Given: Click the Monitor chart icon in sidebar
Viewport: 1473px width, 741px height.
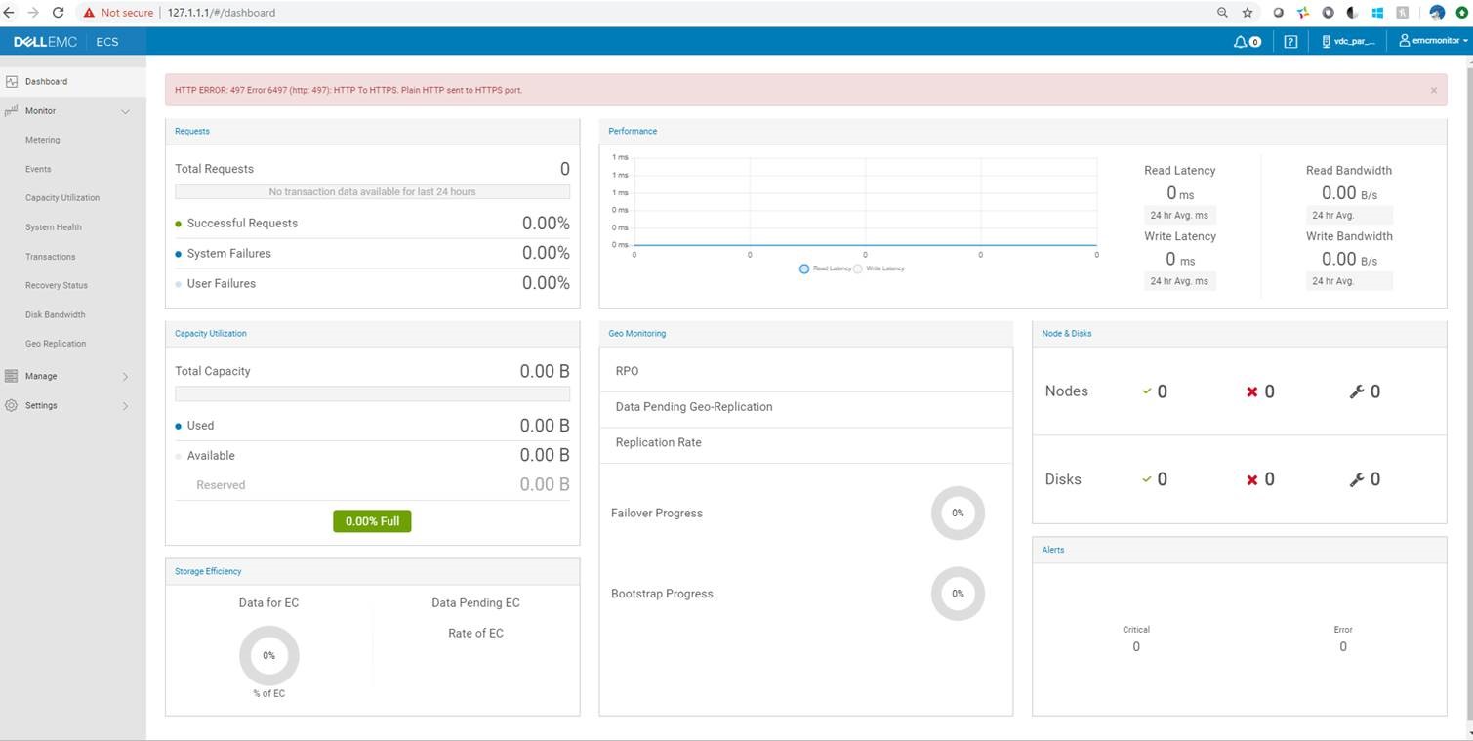Looking at the screenshot, I should 12,111.
